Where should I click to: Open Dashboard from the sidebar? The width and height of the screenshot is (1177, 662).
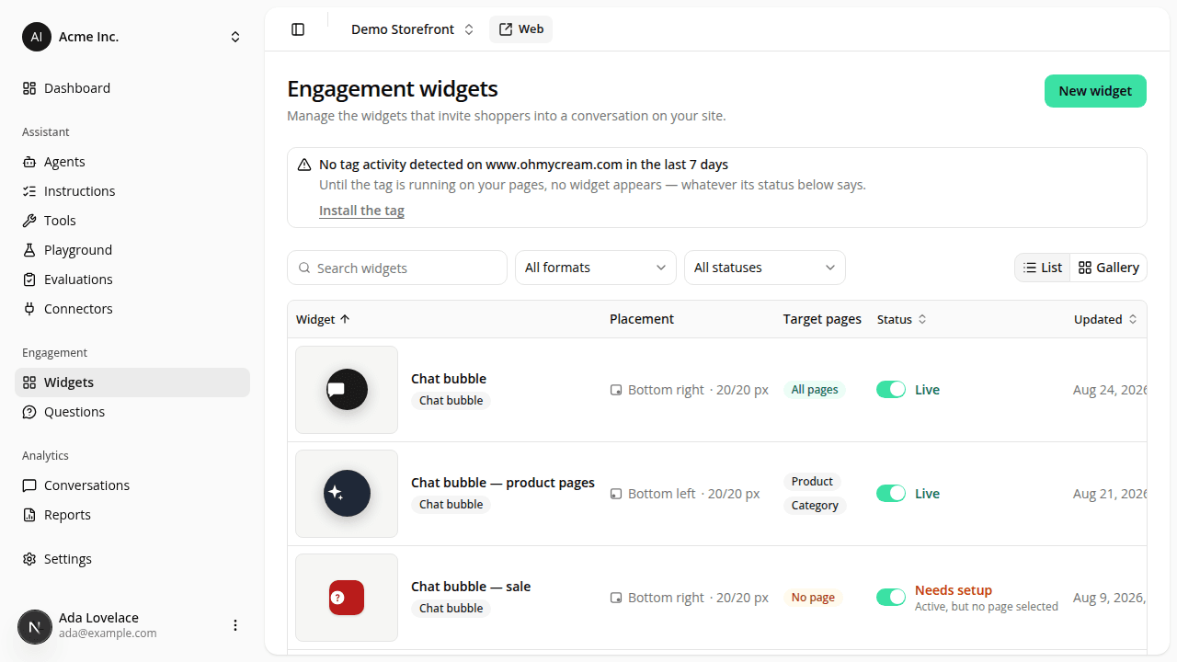click(132, 88)
